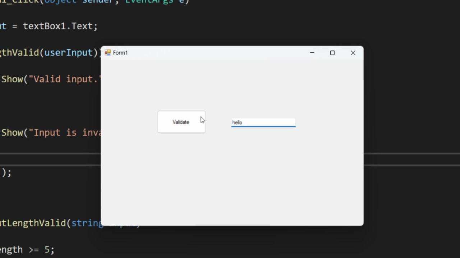
Task: Click textBox1.Text in the code editor
Action: 57,26
